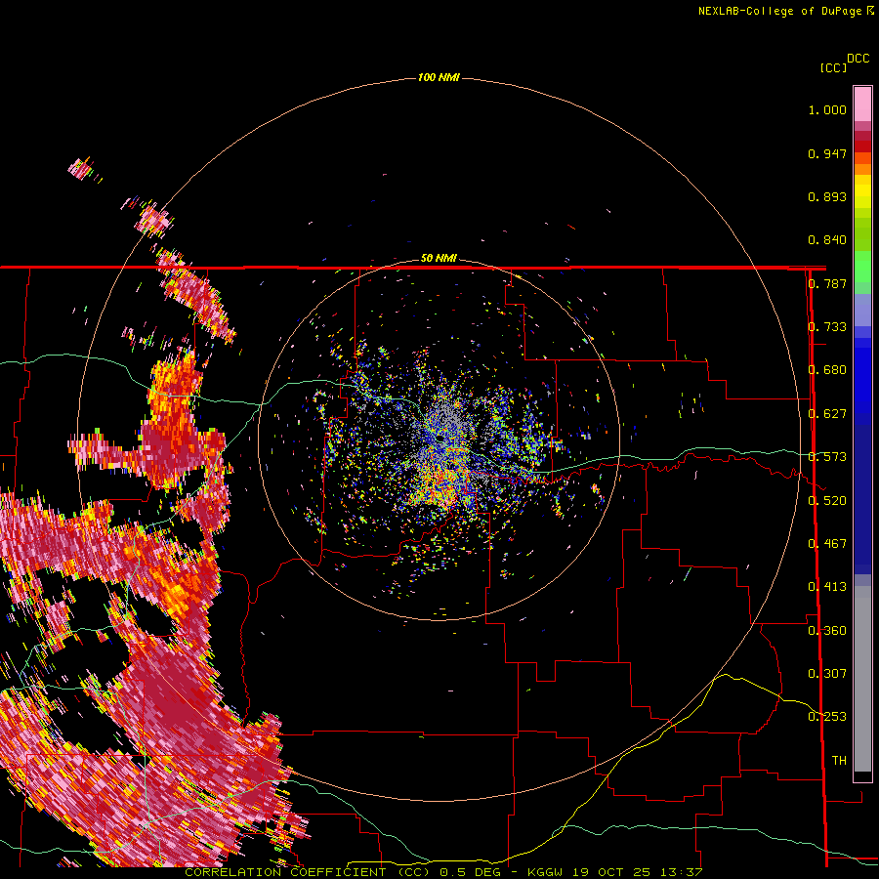The height and width of the screenshot is (879, 879).
Task: Click the black radar site dot at the ring center
Action: 441,439
